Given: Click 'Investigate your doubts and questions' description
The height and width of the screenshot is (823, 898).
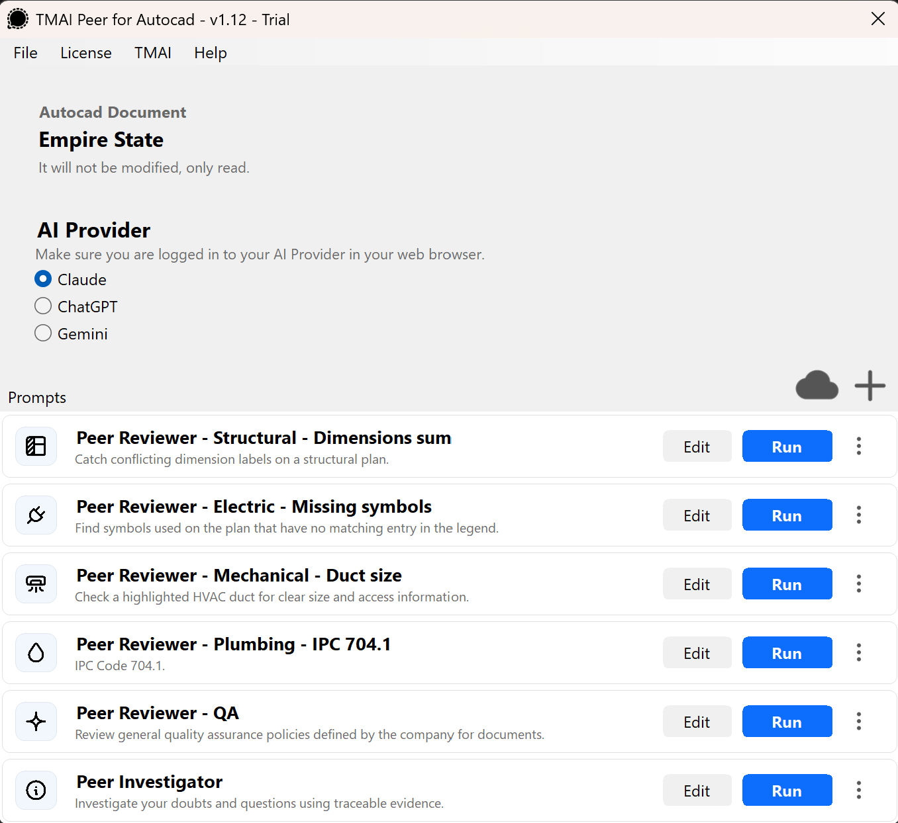Looking at the screenshot, I should (x=259, y=803).
